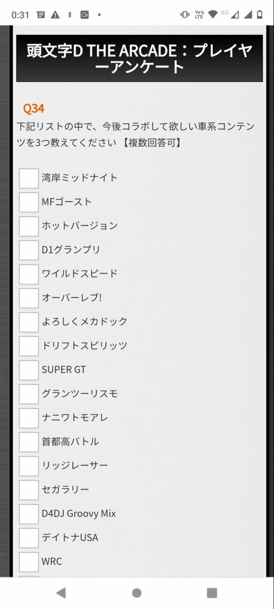Tick the WRC checkbox
Screen dimensions: 274x609
pos(29,562)
